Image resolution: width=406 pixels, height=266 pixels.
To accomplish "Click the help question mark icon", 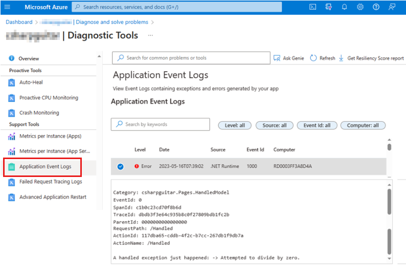I will [376, 7].
